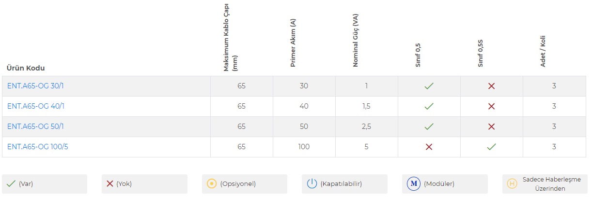
Task: Click Sınıf 0,5 red X for ENT.A65-OG 100/5
Action: pos(429,147)
